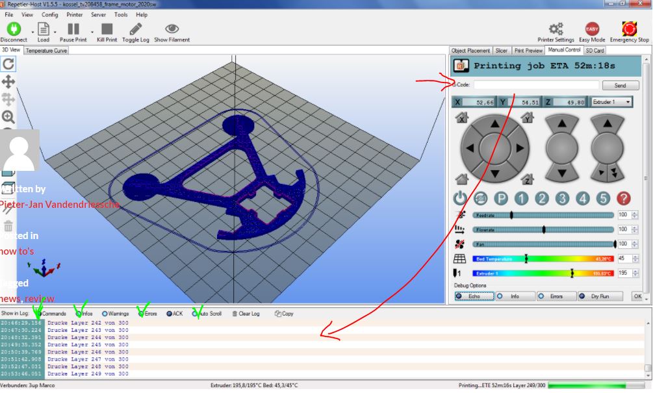
Task: Reset the 3D view rotation
Action: 8,64
